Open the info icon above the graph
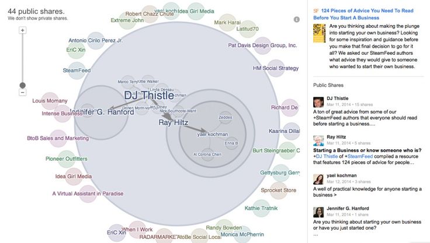430x243 pixels. tap(296, 19)
